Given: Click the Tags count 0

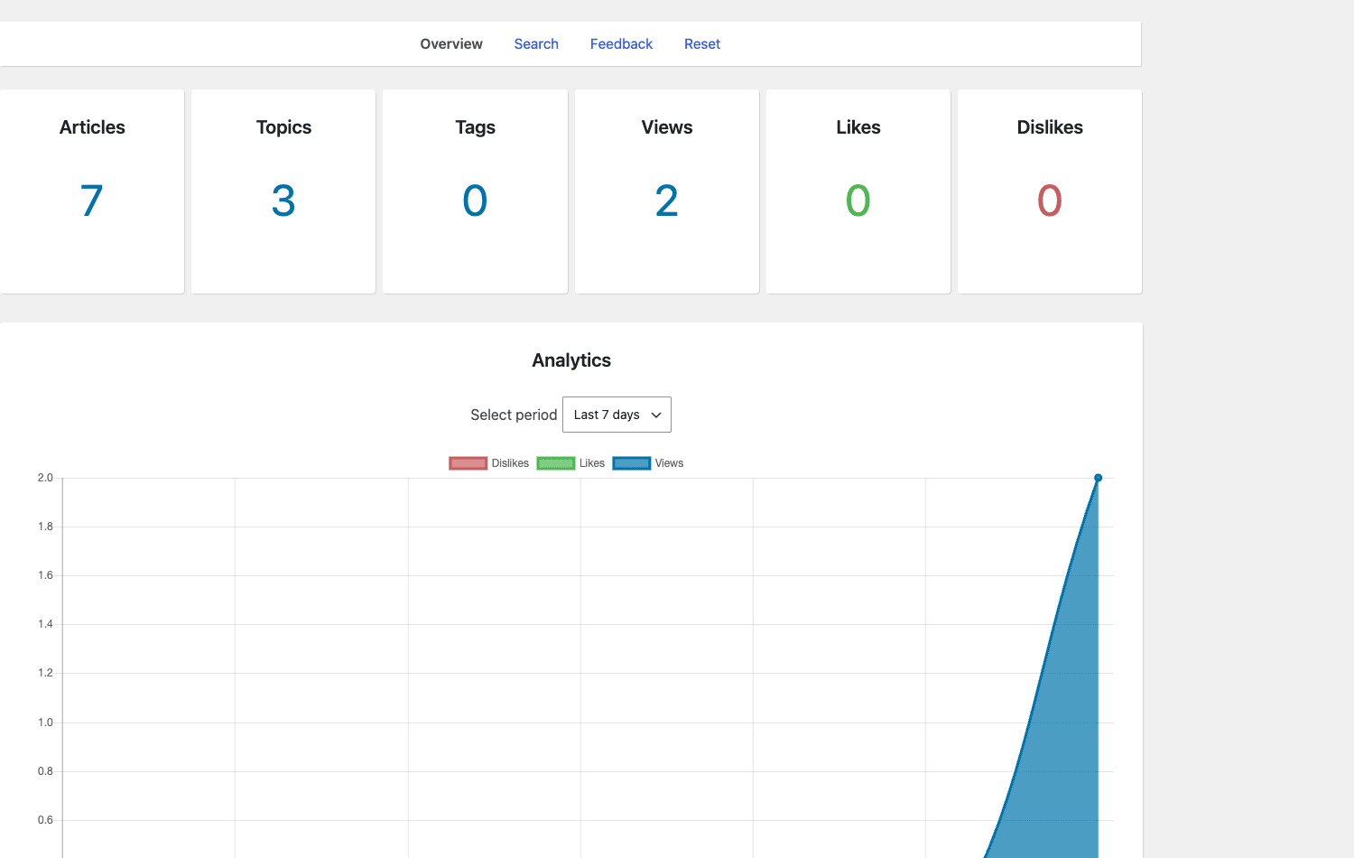Looking at the screenshot, I should tap(475, 201).
